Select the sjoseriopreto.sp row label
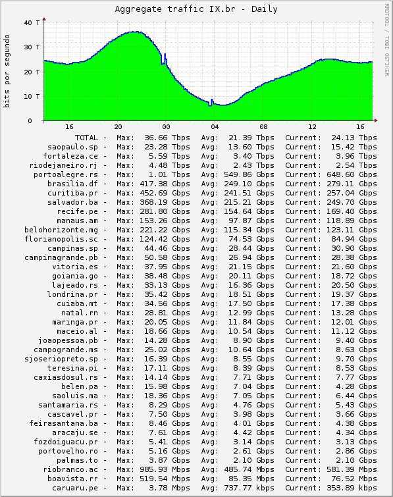Image resolution: width=393 pixels, height=497 pixels. tap(61, 359)
